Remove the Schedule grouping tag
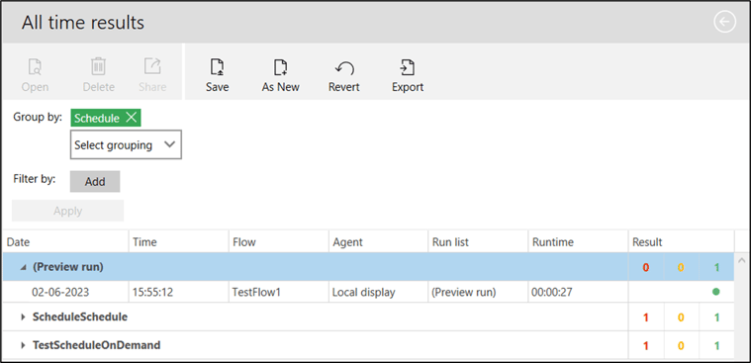The height and width of the screenshot is (363, 751). pyautogui.click(x=131, y=118)
